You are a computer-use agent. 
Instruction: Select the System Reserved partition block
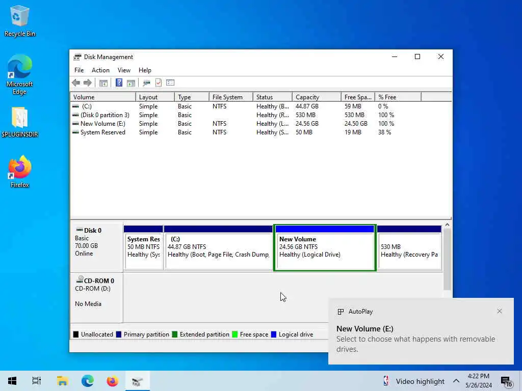[143, 248]
